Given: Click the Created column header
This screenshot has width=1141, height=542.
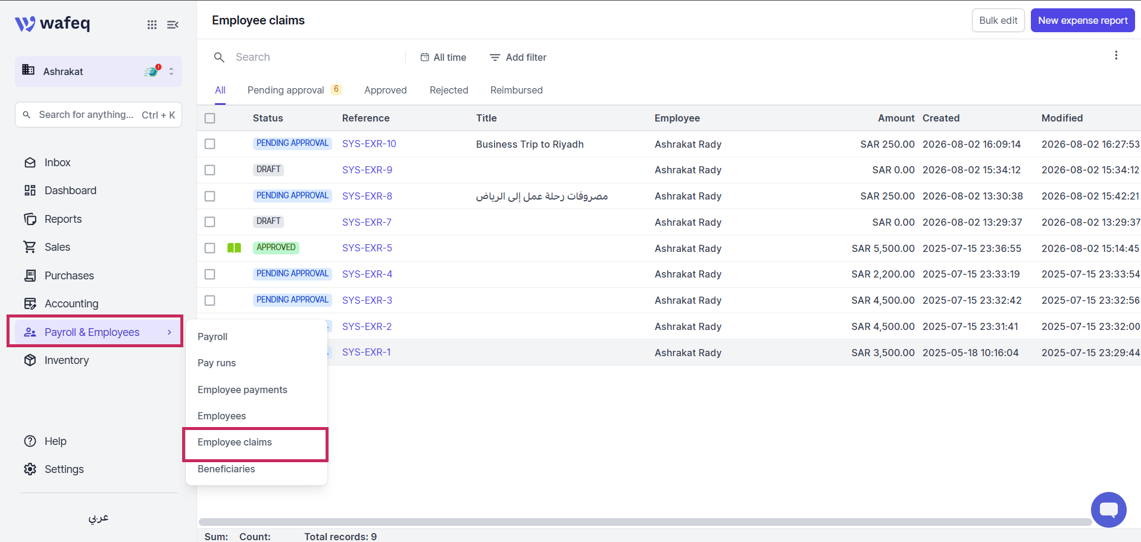Looking at the screenshot, I should click(x=941, y=118).
